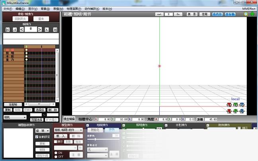Select the OFF radio button
This screenshot has height=161, width=258.
point(56,157)
